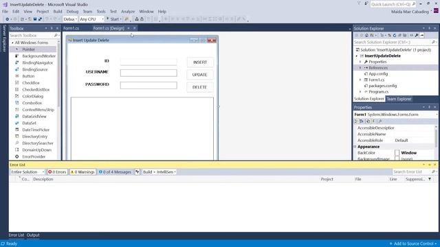The width and height of the screenshot is (440, 247).
Task: Open the Any CPU platform dropdown
Action: point(91,19)
